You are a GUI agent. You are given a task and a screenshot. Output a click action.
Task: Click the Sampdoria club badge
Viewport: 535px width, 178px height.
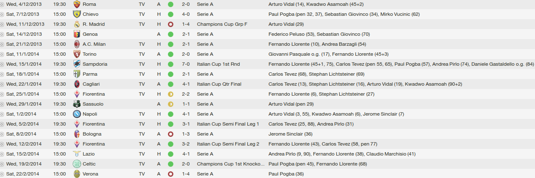click(76, 64)
